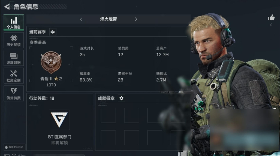The height and width of the screenshot is (156, 280).
Task: Click the 青铜III eagle rank badge
Action: click(51, 62)
